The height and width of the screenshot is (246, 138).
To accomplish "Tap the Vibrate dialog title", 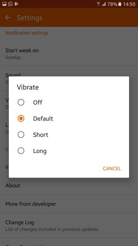I will click(28, 87).
